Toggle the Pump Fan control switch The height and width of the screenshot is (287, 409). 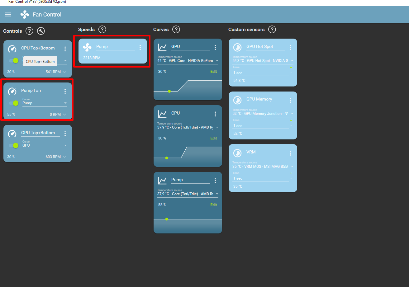click(x=14, y=103)
